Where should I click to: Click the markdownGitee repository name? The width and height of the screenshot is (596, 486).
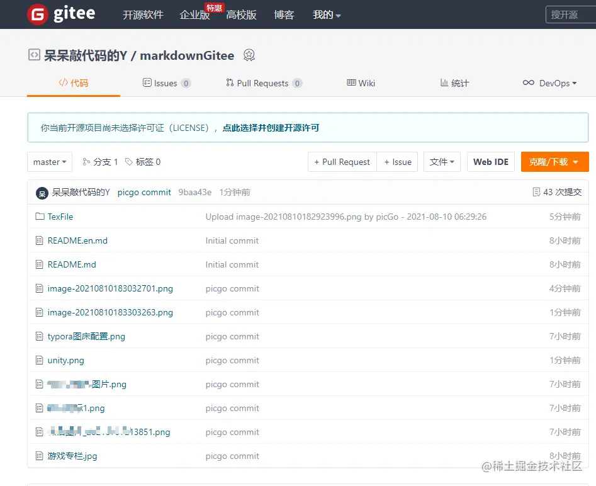pyautogui.click(x=187, y=55)
